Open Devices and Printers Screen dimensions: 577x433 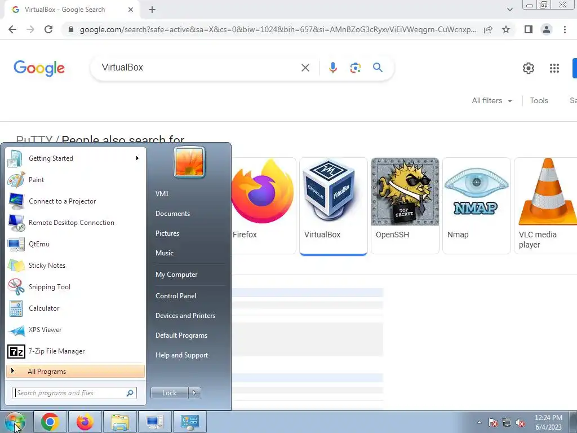click(185, 316)
